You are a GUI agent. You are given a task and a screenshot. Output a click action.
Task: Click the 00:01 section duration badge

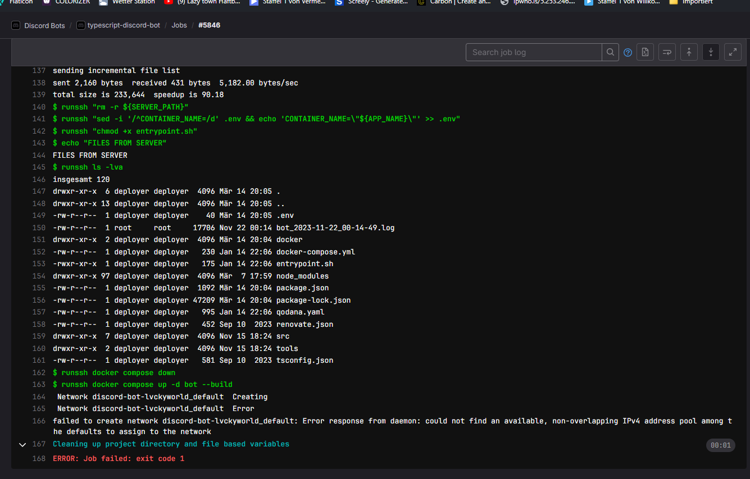pos(720,445)
